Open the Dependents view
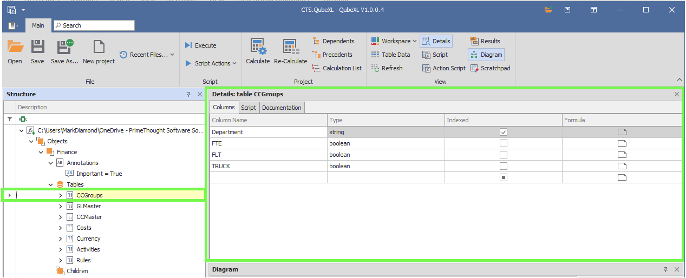This screenshot has height=278, width=686. [x=334, y=41]
